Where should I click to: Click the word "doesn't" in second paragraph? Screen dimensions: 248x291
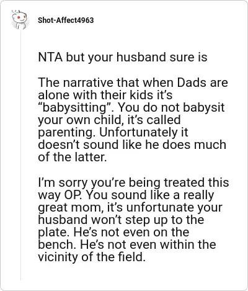[x=59, y=145]
